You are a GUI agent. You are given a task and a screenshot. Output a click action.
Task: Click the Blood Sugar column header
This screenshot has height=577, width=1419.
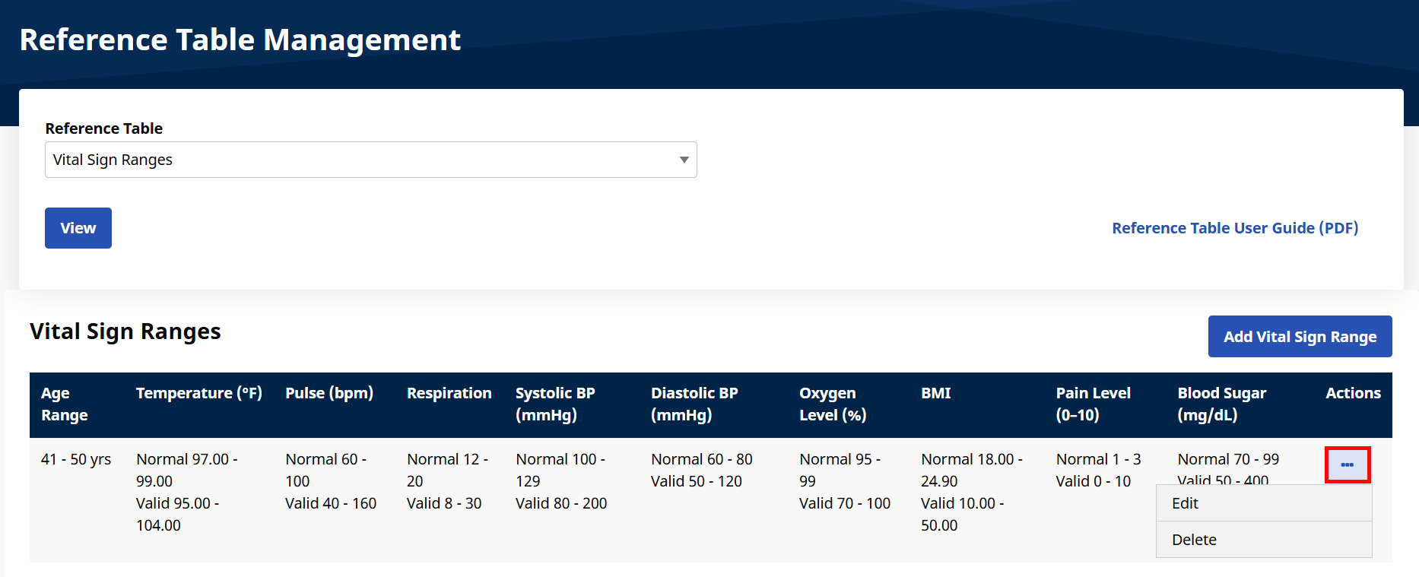(1221, 404)
